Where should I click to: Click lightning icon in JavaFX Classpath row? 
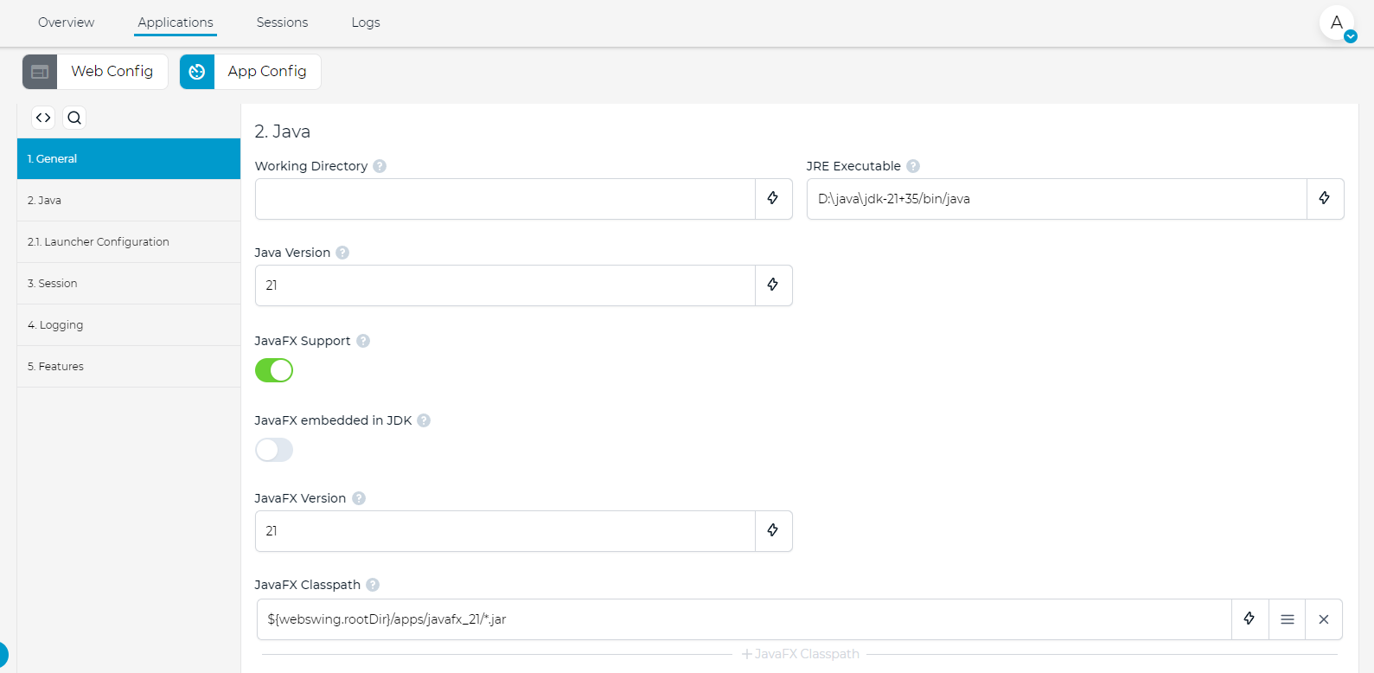1249,619
